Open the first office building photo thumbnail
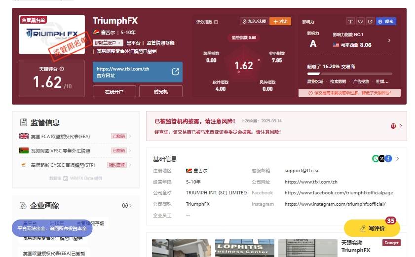Viewport: 415px width, 257px height. (x=182, y=248)
